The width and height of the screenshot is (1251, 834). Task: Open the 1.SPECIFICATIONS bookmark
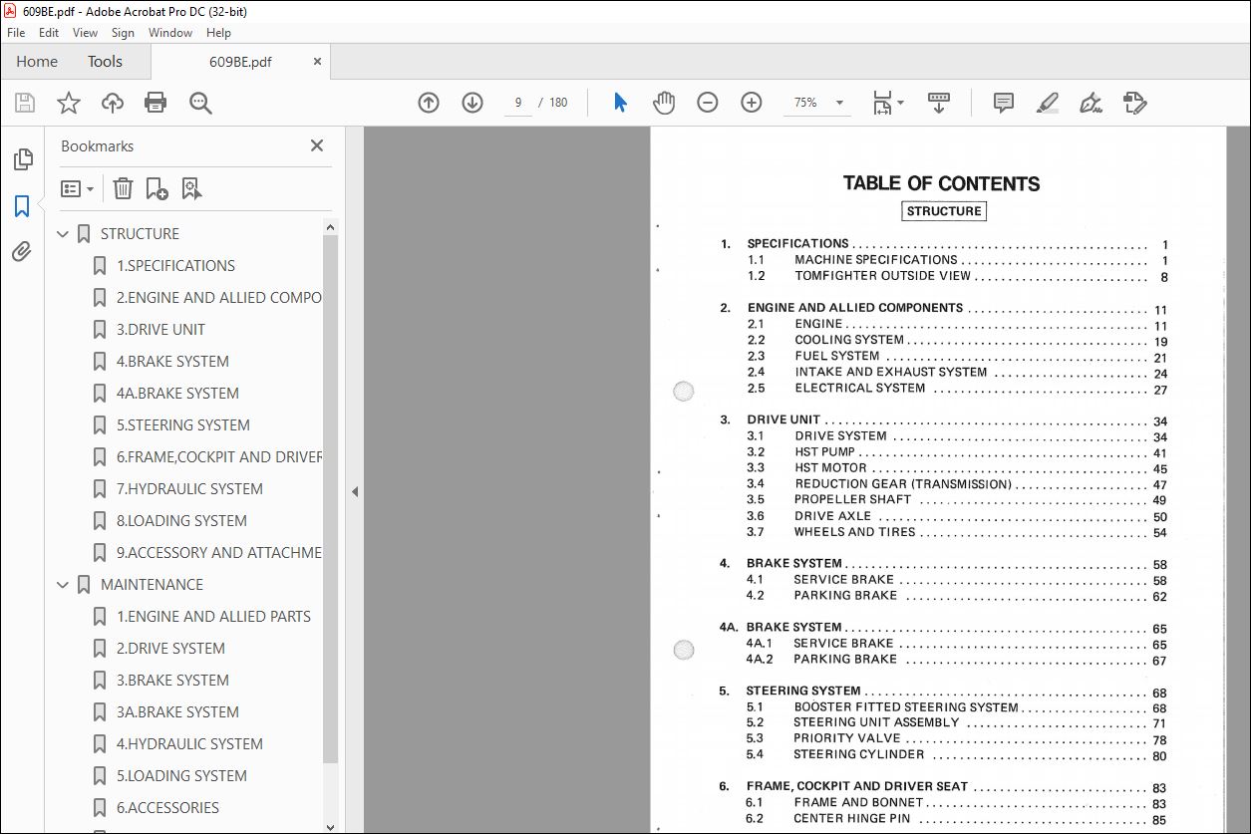[x=175, y=266]
